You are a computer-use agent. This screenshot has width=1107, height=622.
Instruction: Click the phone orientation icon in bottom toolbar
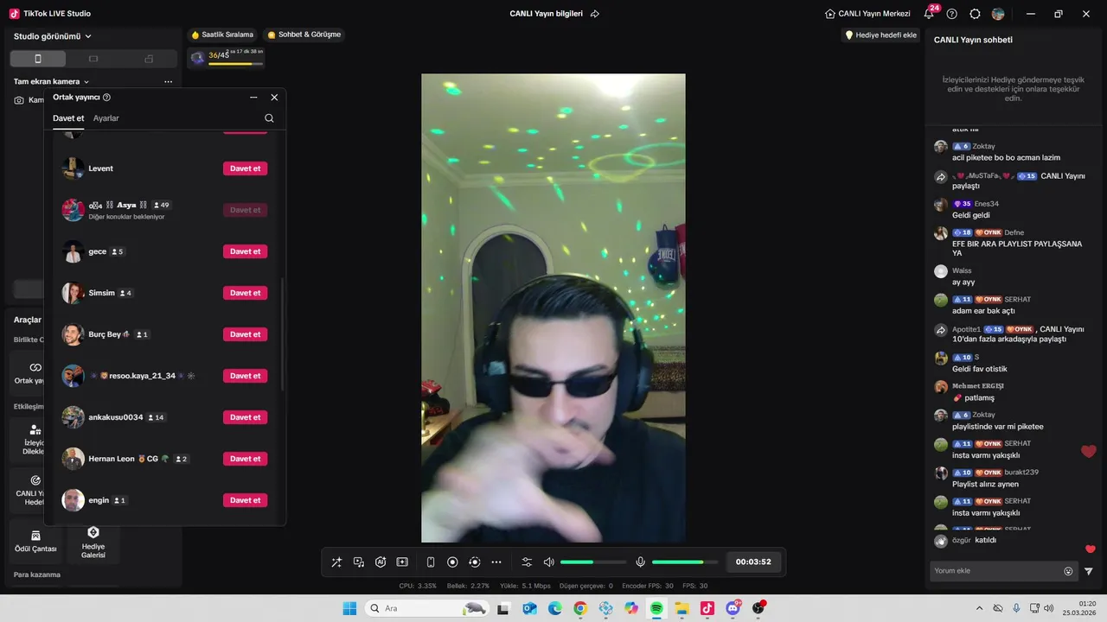pyautogui.click(x=431, y=562)
